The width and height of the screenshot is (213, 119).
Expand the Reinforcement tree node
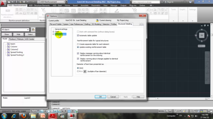53,34
